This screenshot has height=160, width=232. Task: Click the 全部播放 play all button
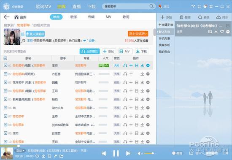89,52
